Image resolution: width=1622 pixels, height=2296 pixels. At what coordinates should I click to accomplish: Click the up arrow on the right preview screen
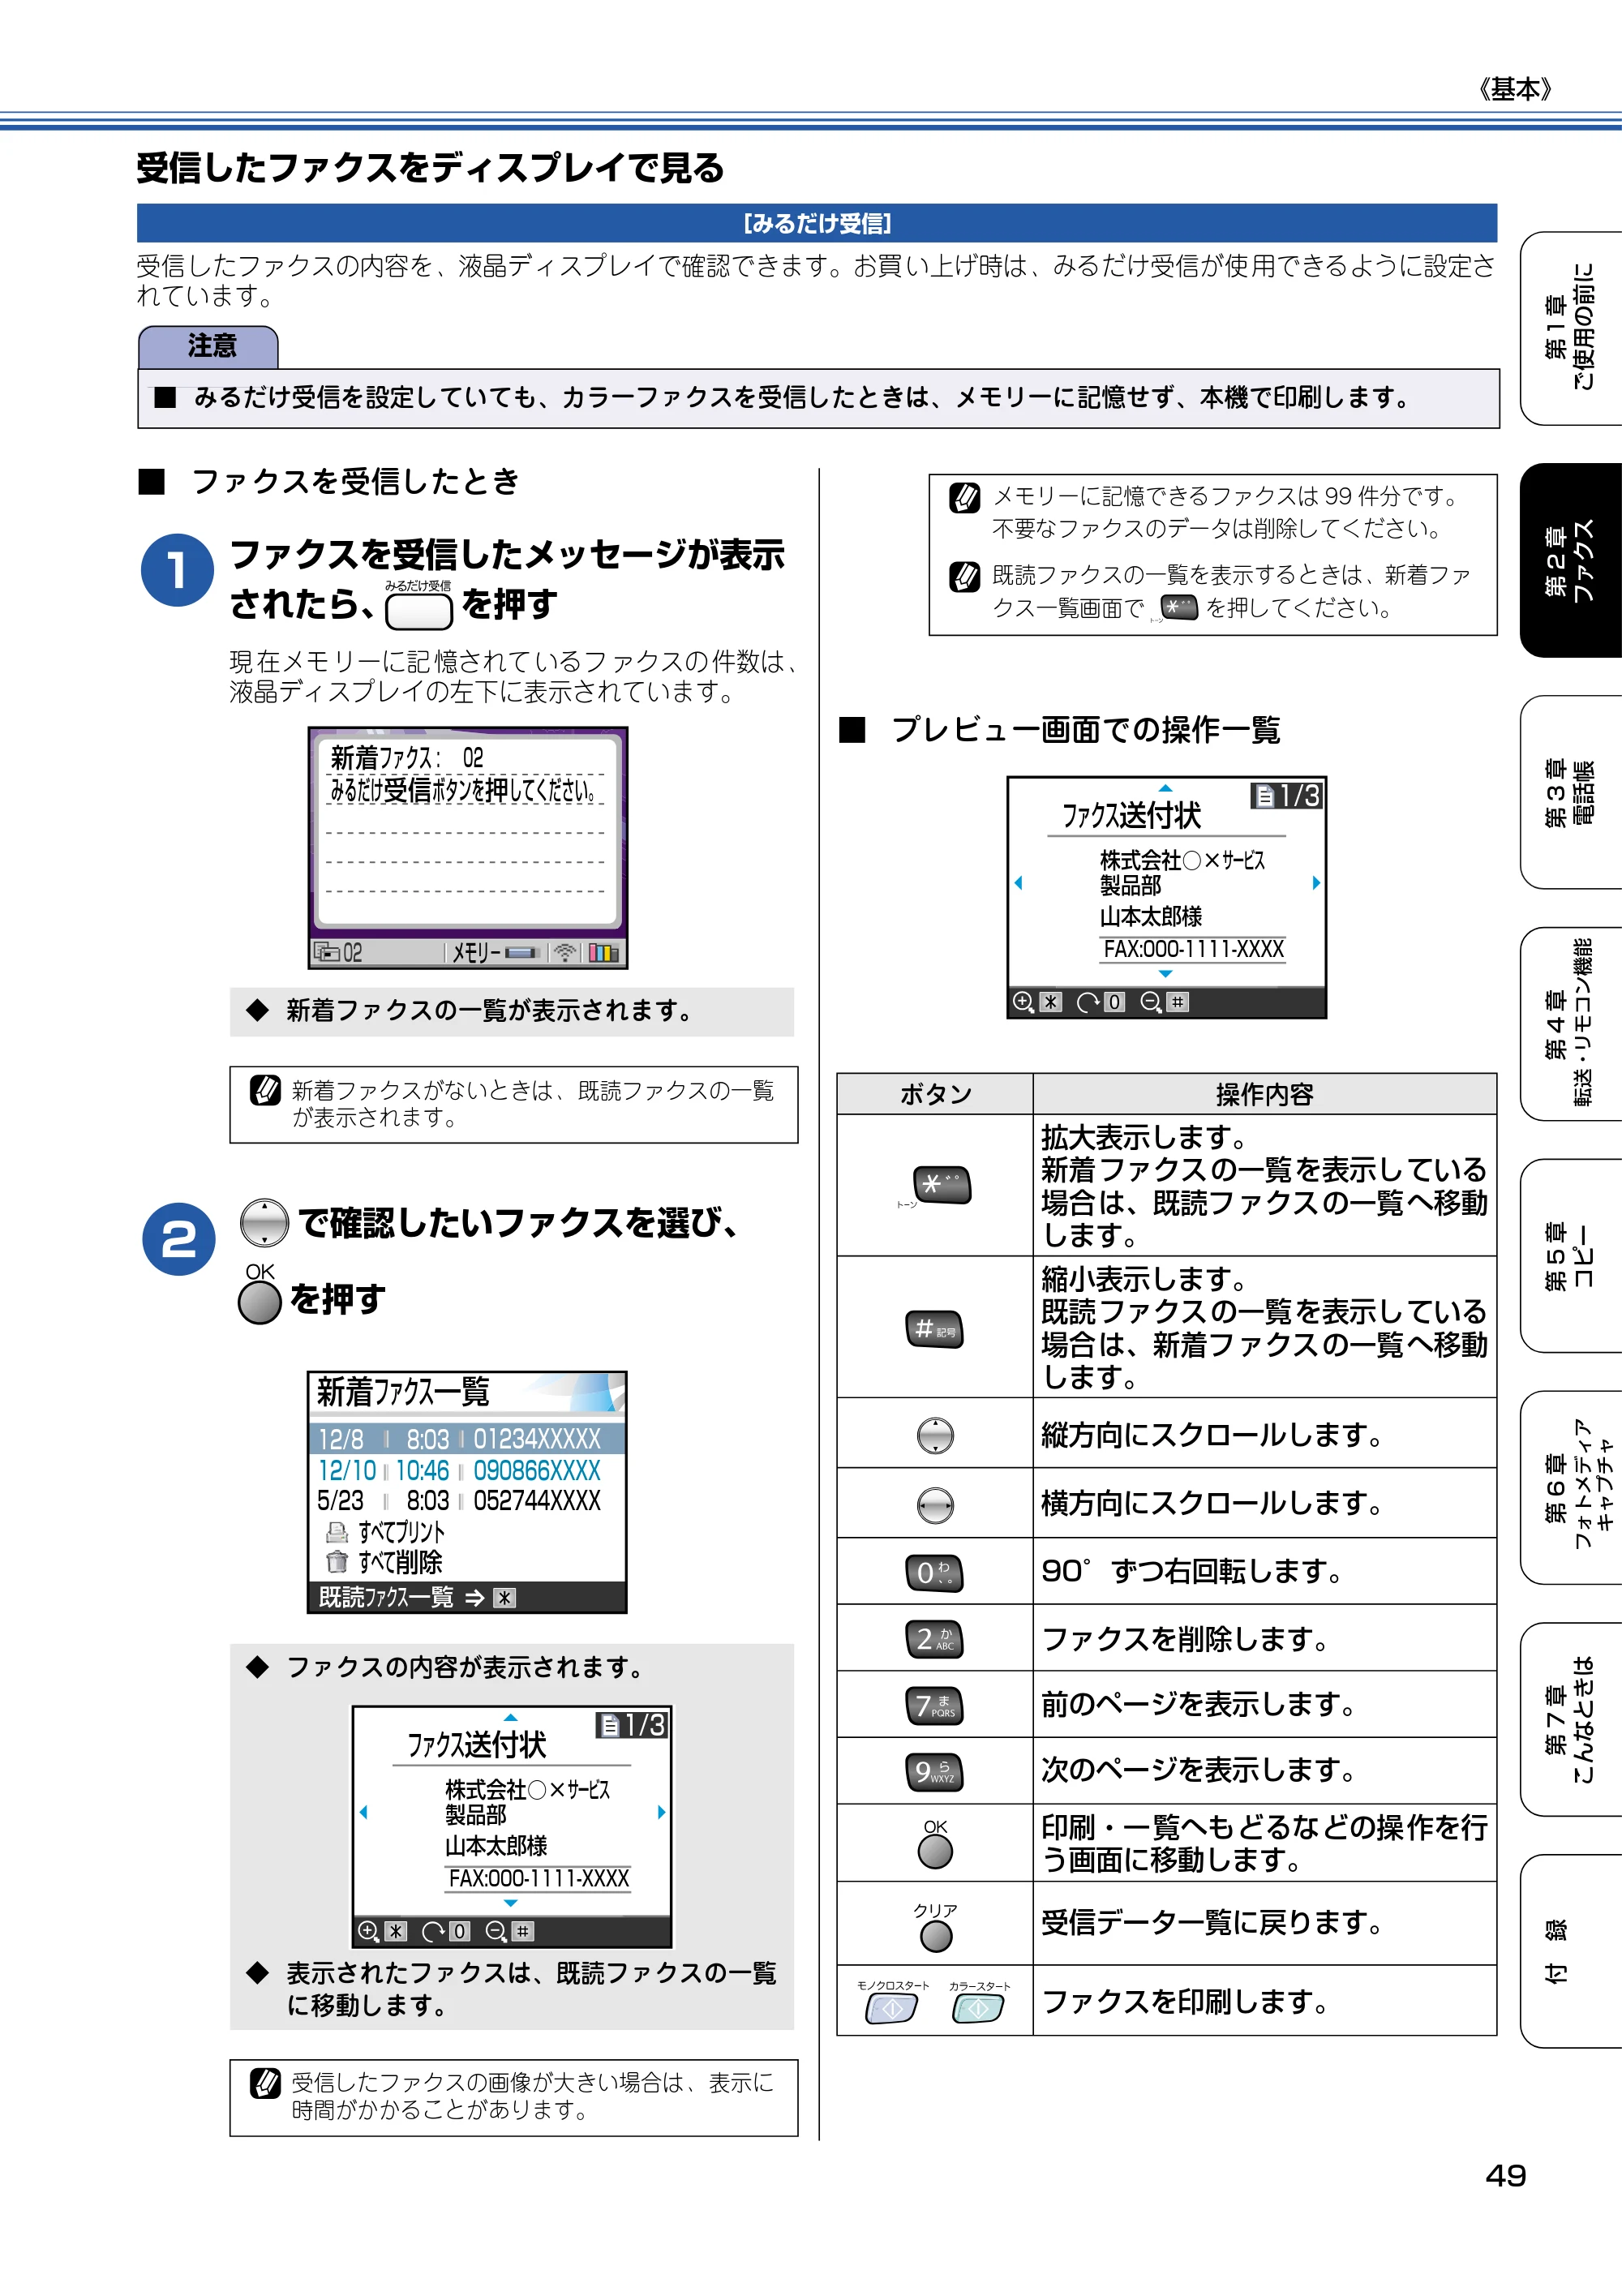[x=1165, y=788]
